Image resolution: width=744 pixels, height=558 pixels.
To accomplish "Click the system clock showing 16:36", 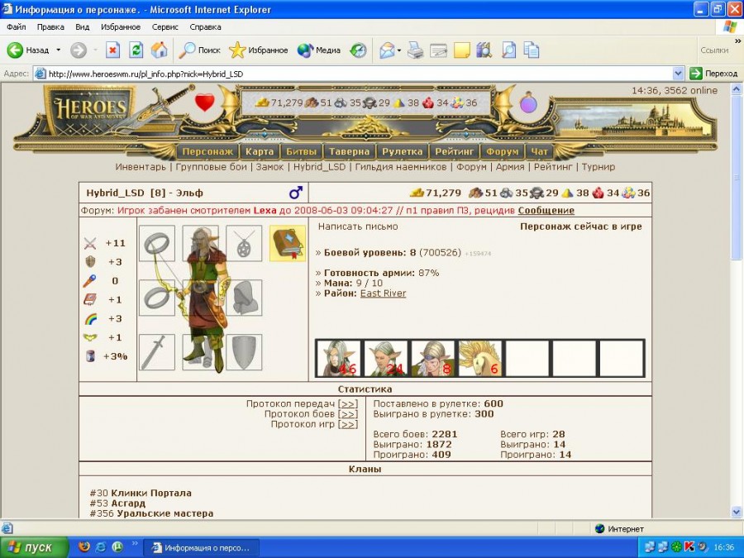I will point(723,547).
